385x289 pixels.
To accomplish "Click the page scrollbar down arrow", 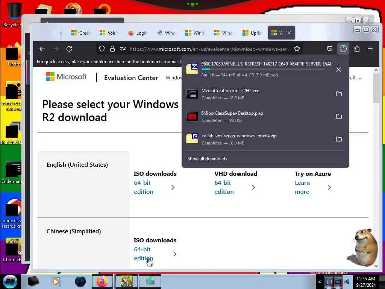I will tap(376, 266).
